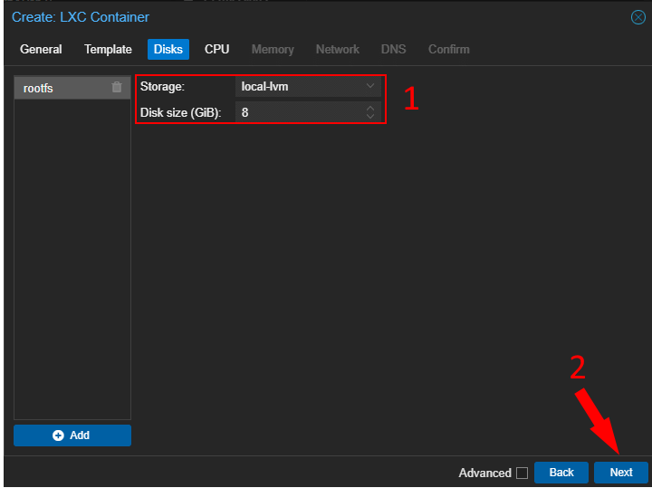This screenshot has height=488, width=652.
Task: Click the Disk size input field
Action: tap(299, 112)
